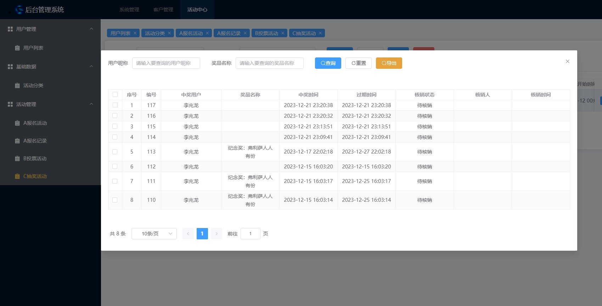Click the previous page arrow in pagination
Screen dimensions: 602x306
click(188, 234)
